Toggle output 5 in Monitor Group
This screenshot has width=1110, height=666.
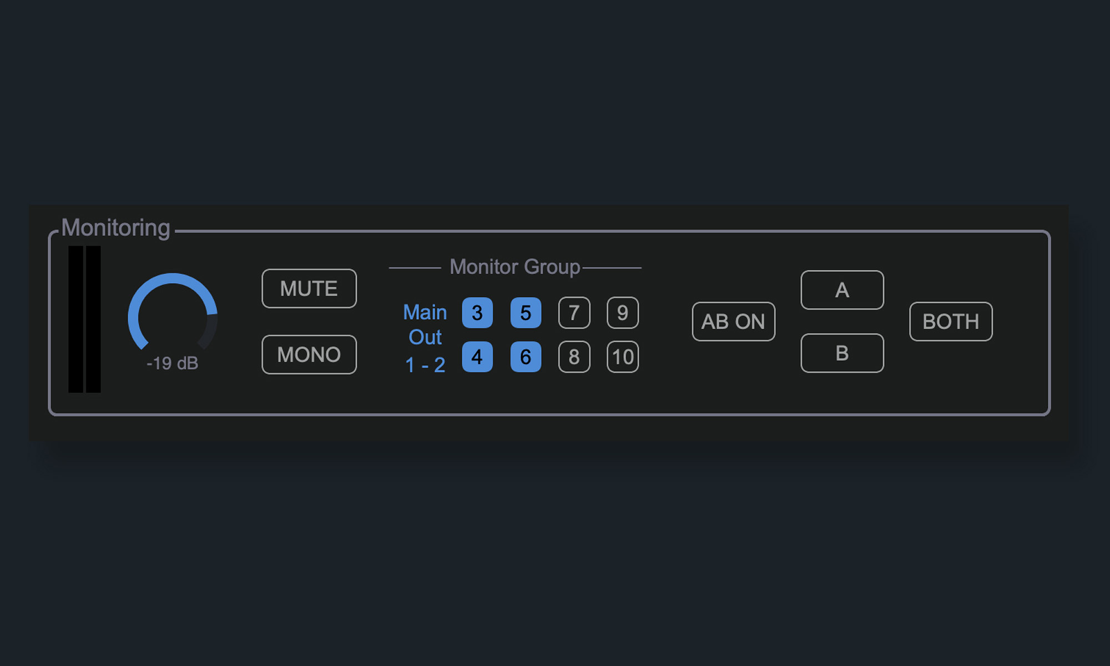pos(526,313)
